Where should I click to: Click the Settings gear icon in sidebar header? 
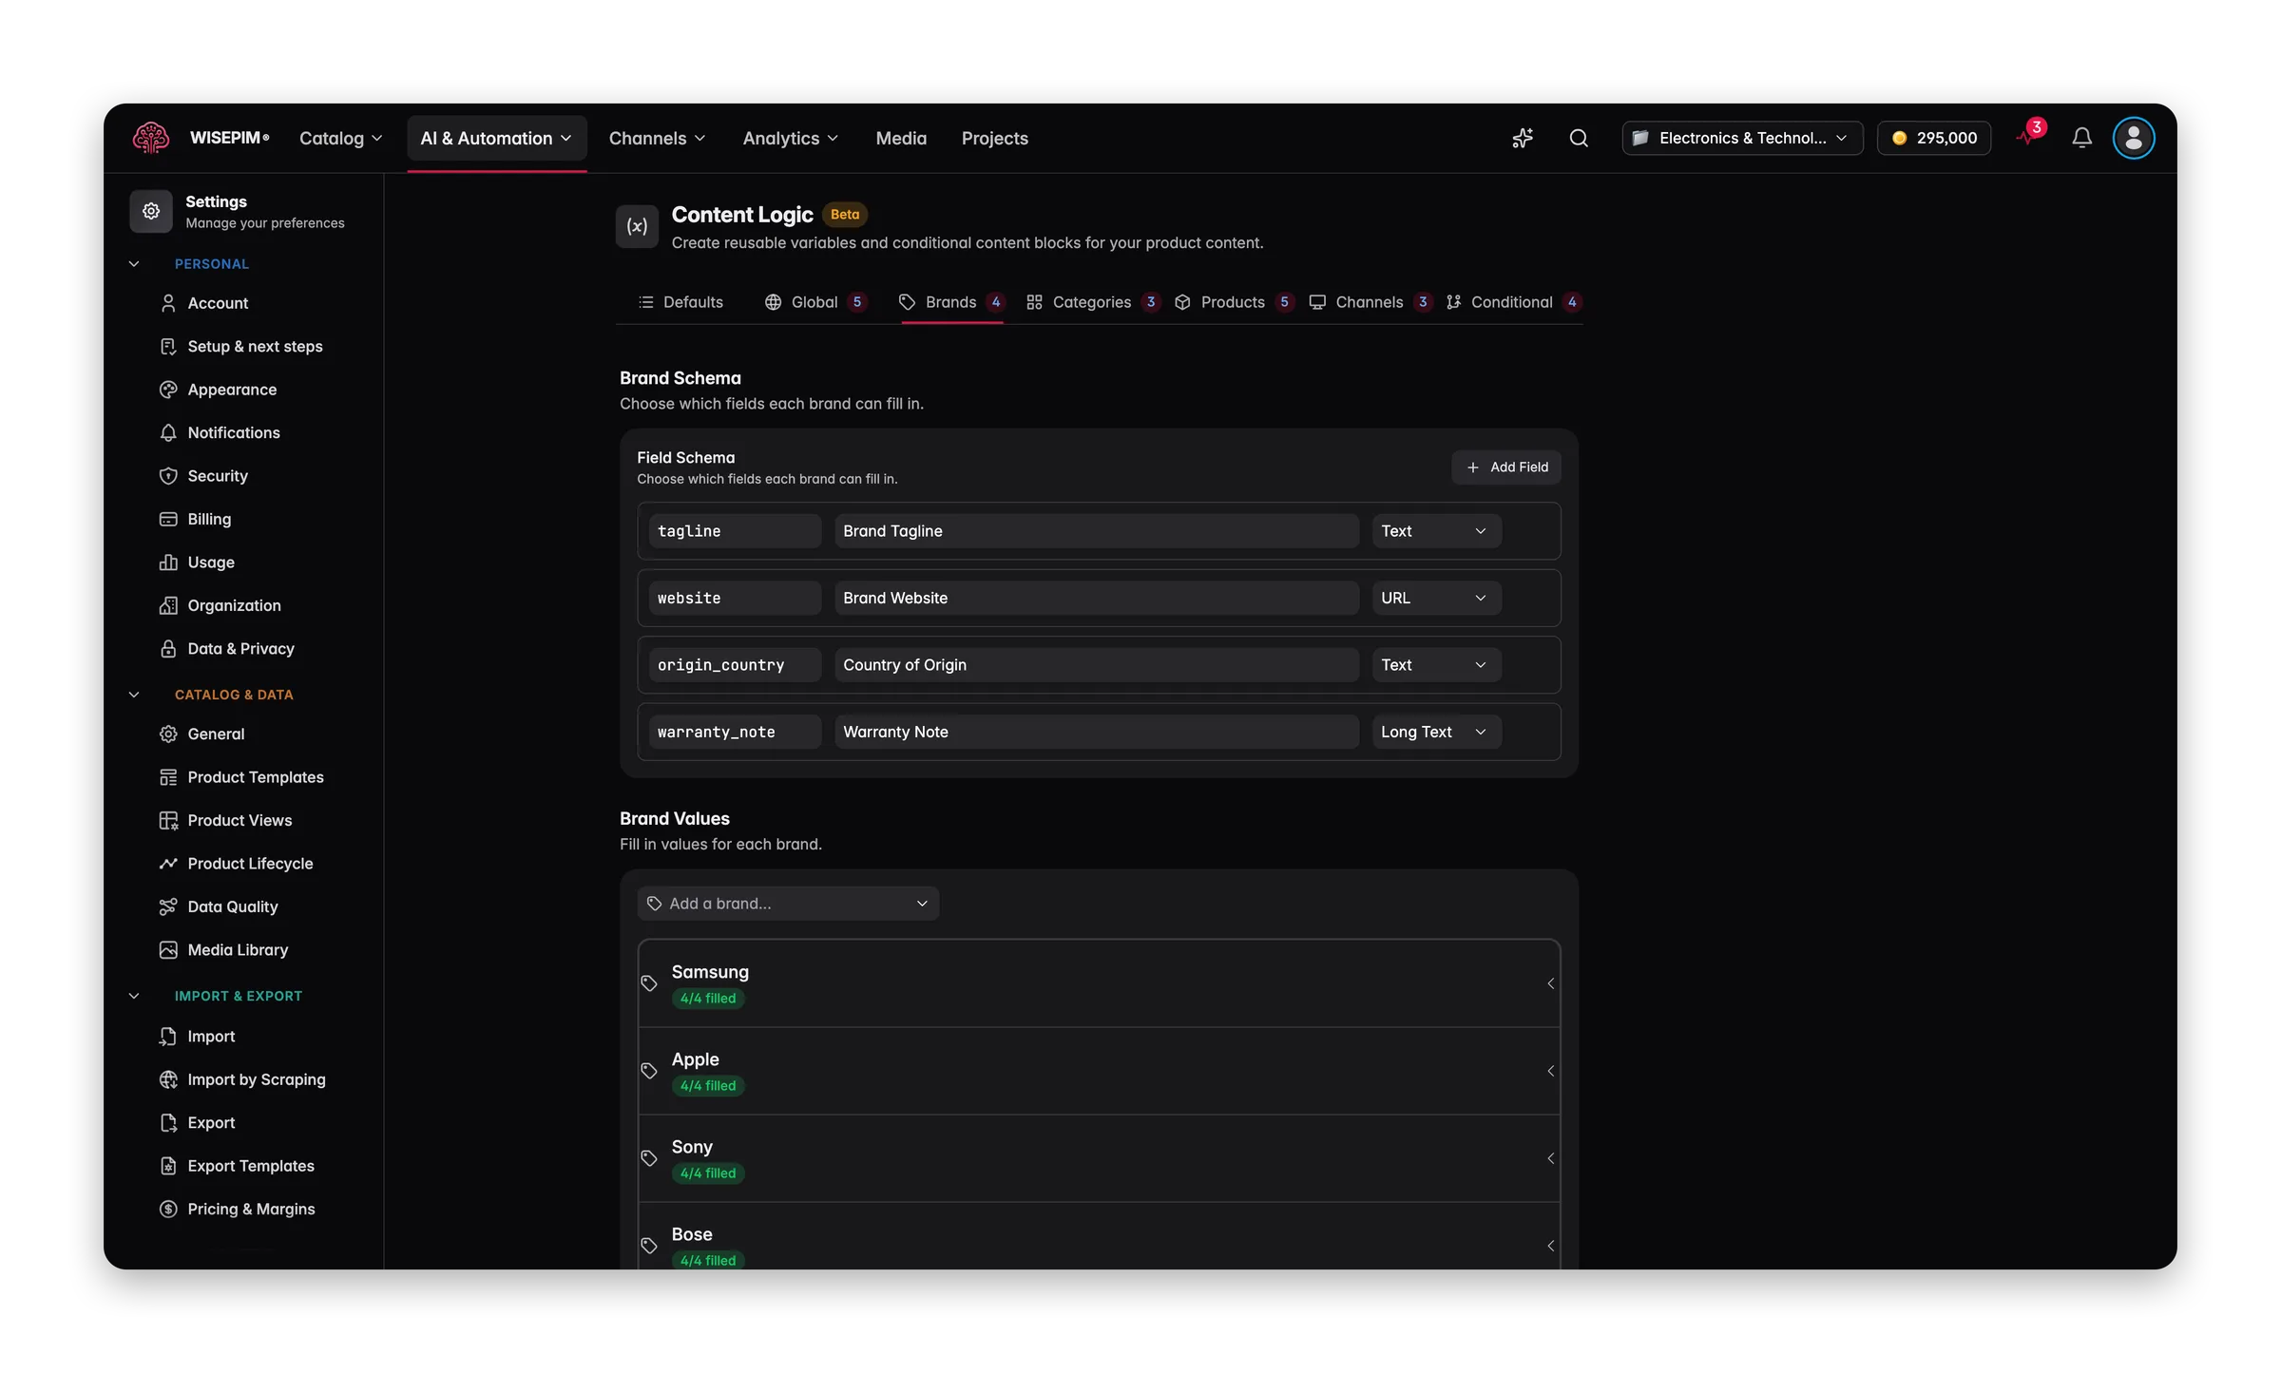[151, 211]
